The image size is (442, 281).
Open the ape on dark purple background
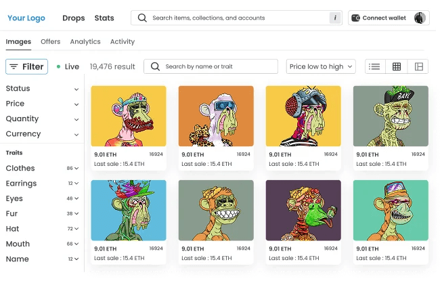pos(303,211)
